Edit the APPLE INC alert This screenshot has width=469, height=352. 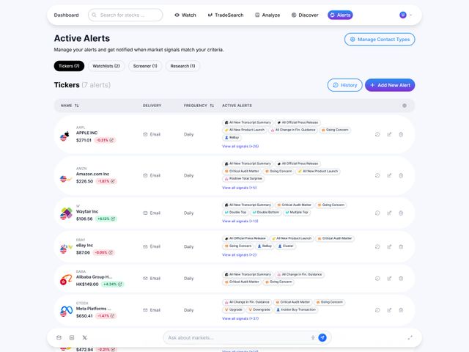click(389, 134)
